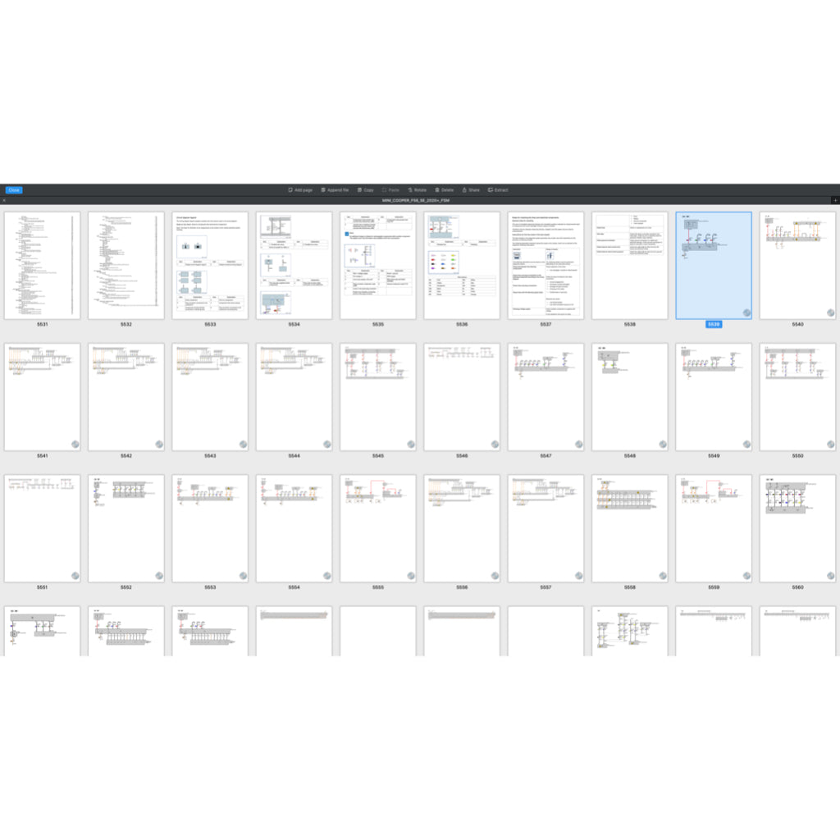
Task: Select page 5556 thumbnail
Action: (462, 528)
